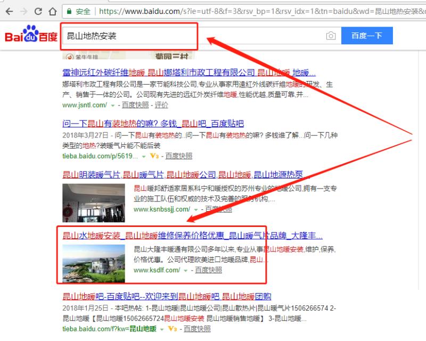
Task: Click the browser back arrow
Action: (x=9, y=11)
